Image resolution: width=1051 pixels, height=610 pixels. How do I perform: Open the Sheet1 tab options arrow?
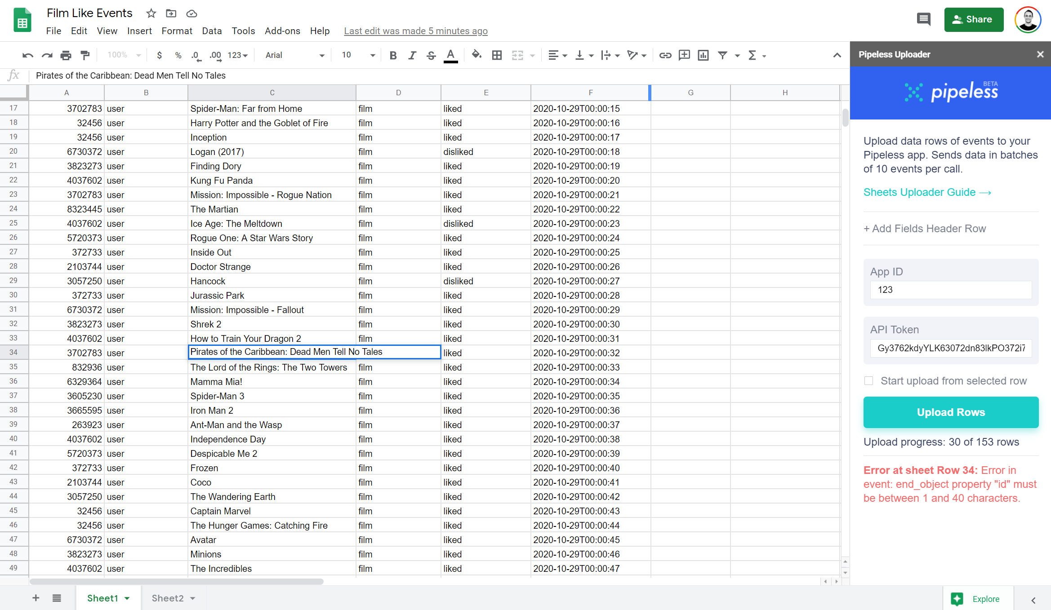pyautogui.click(x=127, y=598)
